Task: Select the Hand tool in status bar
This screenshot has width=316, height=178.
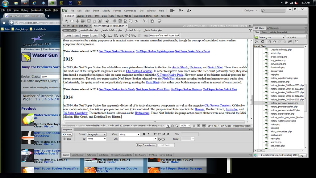Action: point(172,126)
